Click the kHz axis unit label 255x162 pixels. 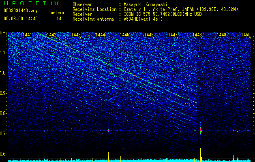[x=4, y=33]
